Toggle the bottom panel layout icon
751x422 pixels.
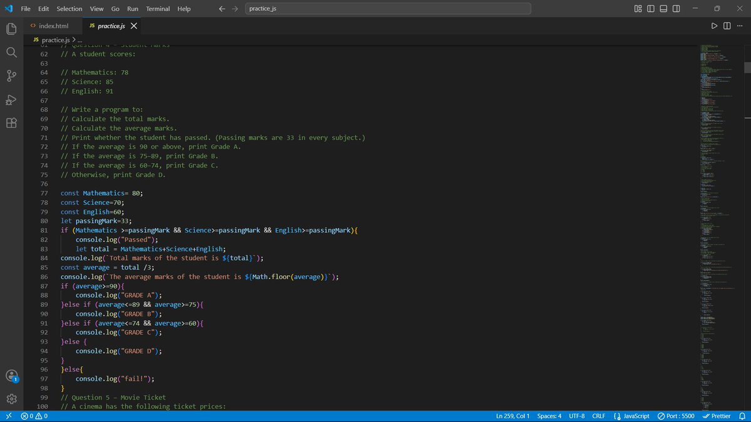pos(663,9)
